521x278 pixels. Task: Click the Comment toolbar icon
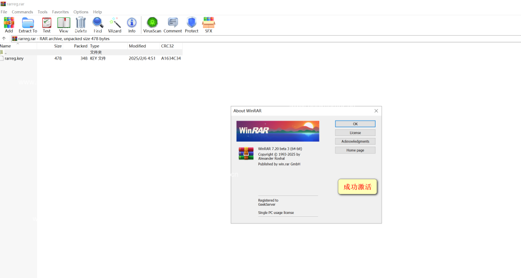coord(172,23)
